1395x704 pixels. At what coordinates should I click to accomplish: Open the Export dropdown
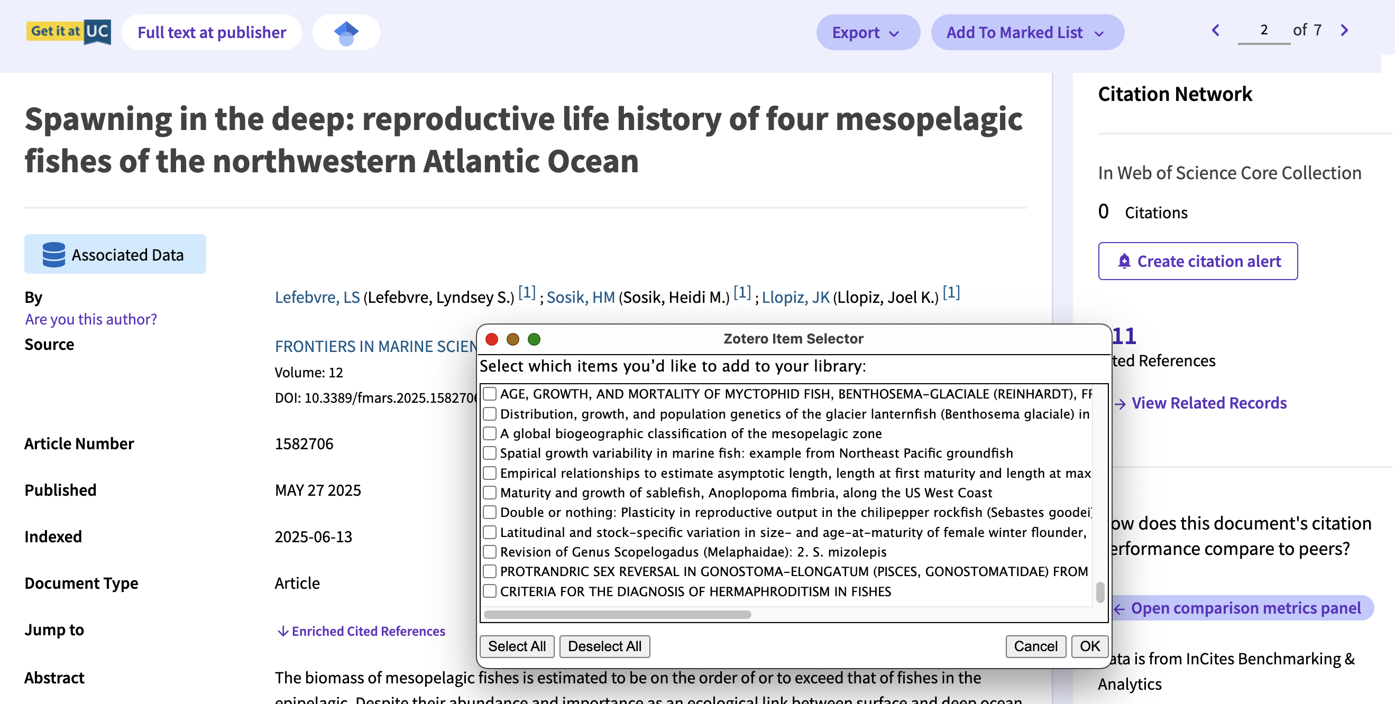[867, 32]
